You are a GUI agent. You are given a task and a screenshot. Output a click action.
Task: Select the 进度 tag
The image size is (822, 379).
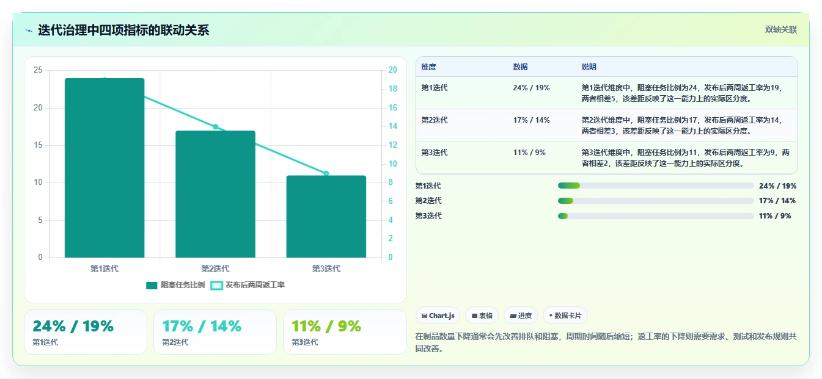point(521,316)
